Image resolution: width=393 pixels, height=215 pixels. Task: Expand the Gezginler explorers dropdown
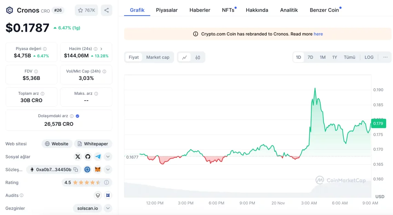pos(108,208)
